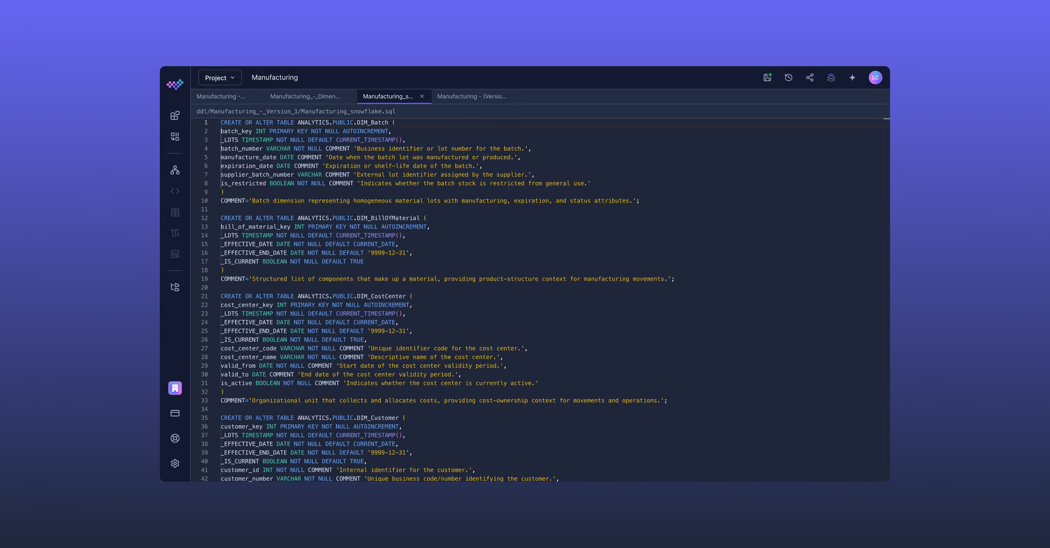Switch to the Manufacturing_-_Dimen... tab
This screenshot has height=548, width=1050.
pos(305,96)
